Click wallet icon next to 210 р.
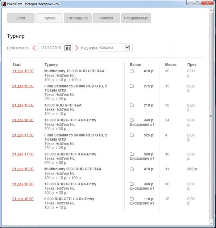Viewport: 216px width, 228px height. (x=132, y=105)
